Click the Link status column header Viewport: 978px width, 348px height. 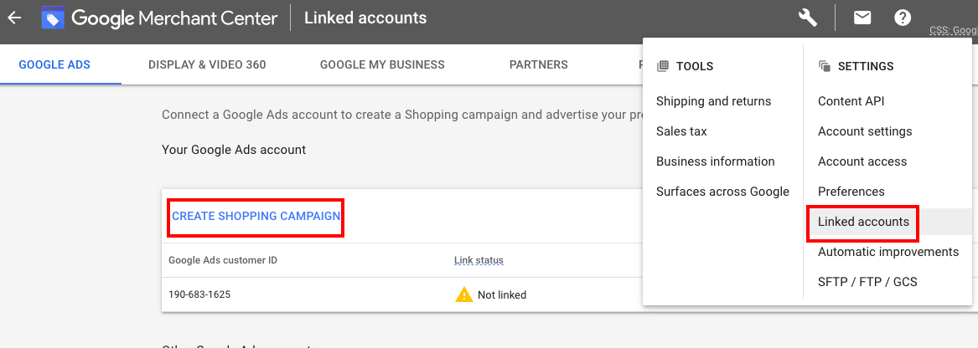click(479, 260)
